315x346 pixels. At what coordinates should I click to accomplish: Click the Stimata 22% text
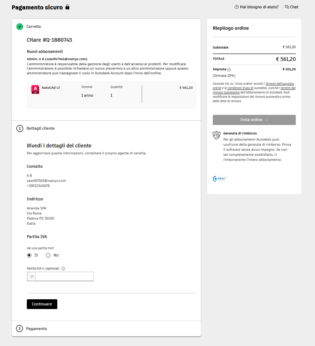pos(224,76)
